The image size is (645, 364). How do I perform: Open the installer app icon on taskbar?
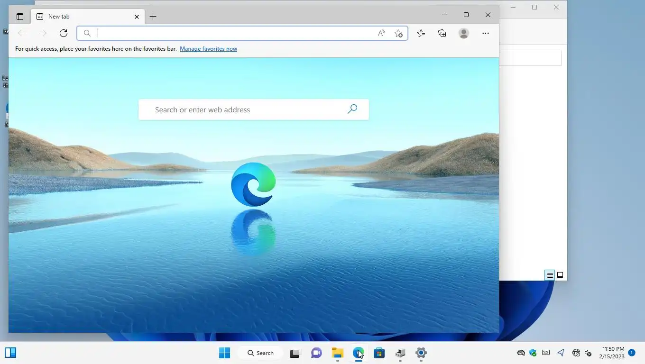pos(400,353)
